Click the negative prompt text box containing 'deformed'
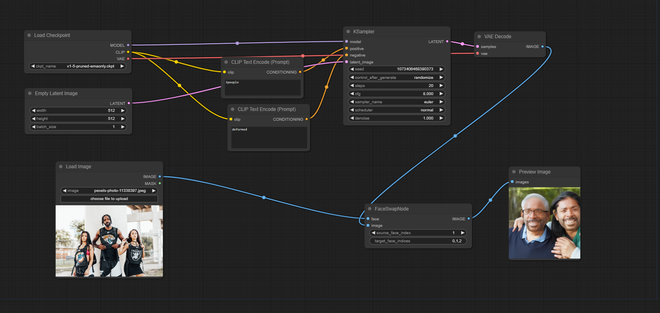 269,137
